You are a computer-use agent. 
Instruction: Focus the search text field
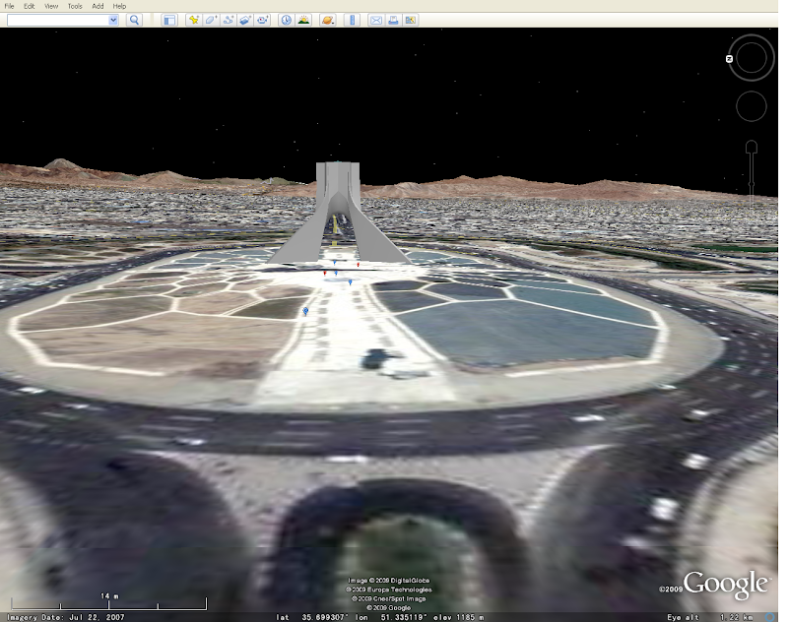[x=58, y=20]
